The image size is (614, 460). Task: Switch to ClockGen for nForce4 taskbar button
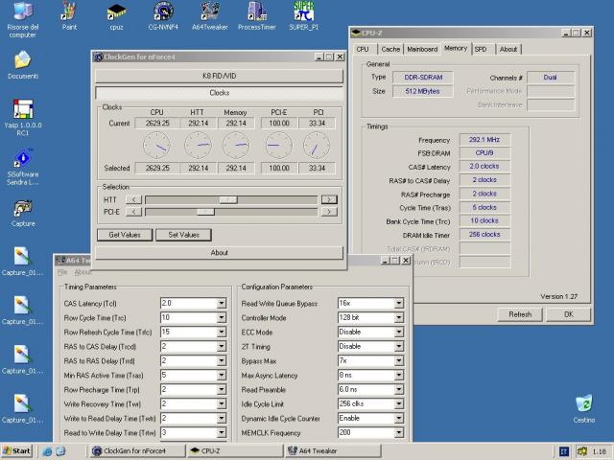click(x=137, y=451)
